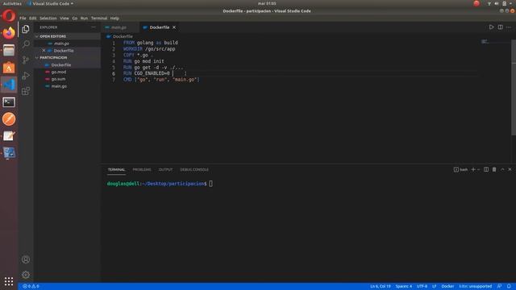Click the Run file play icon
This screenshot has width=516, height=290.
click(x=491, y=27)
